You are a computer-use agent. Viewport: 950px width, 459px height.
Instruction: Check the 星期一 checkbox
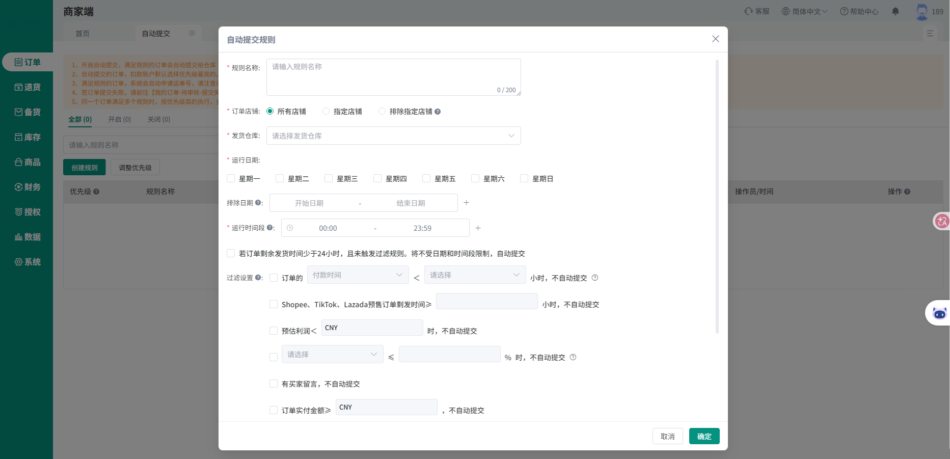tap(231, 178)
